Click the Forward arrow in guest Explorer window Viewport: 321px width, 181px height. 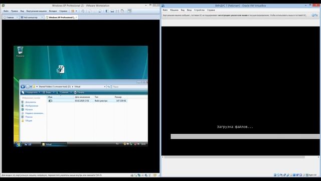pos(28,87)
